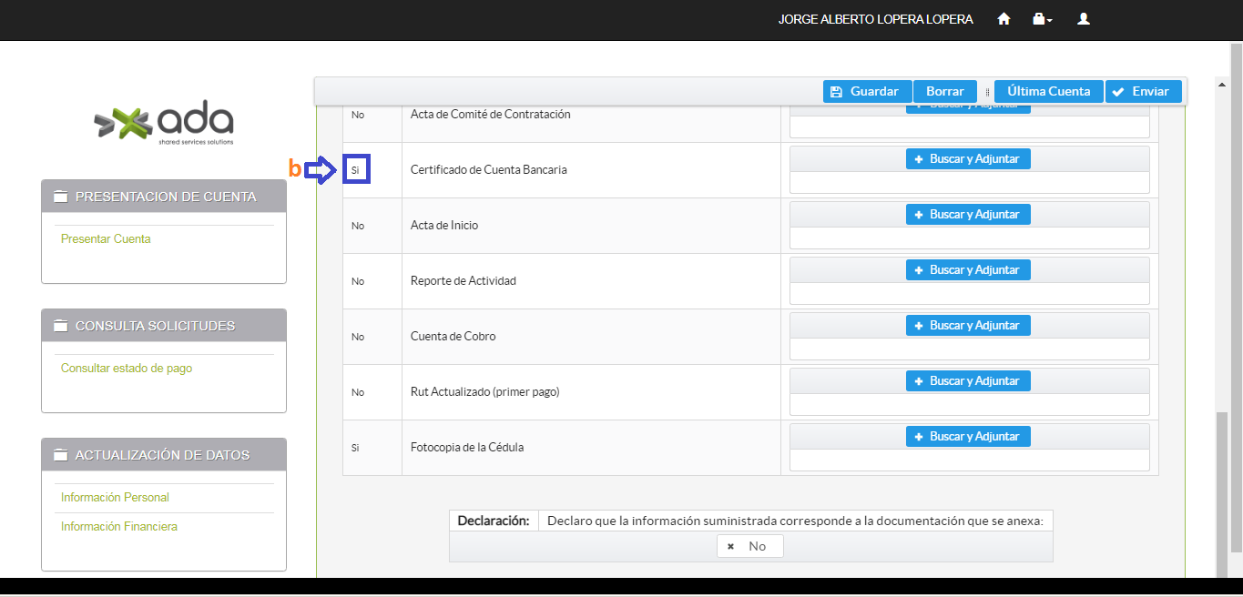Open the Presentar Cuenta link

106,239
